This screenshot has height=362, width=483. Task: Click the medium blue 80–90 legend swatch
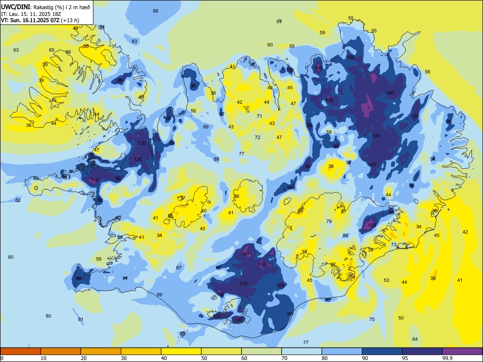pos(341,351)
